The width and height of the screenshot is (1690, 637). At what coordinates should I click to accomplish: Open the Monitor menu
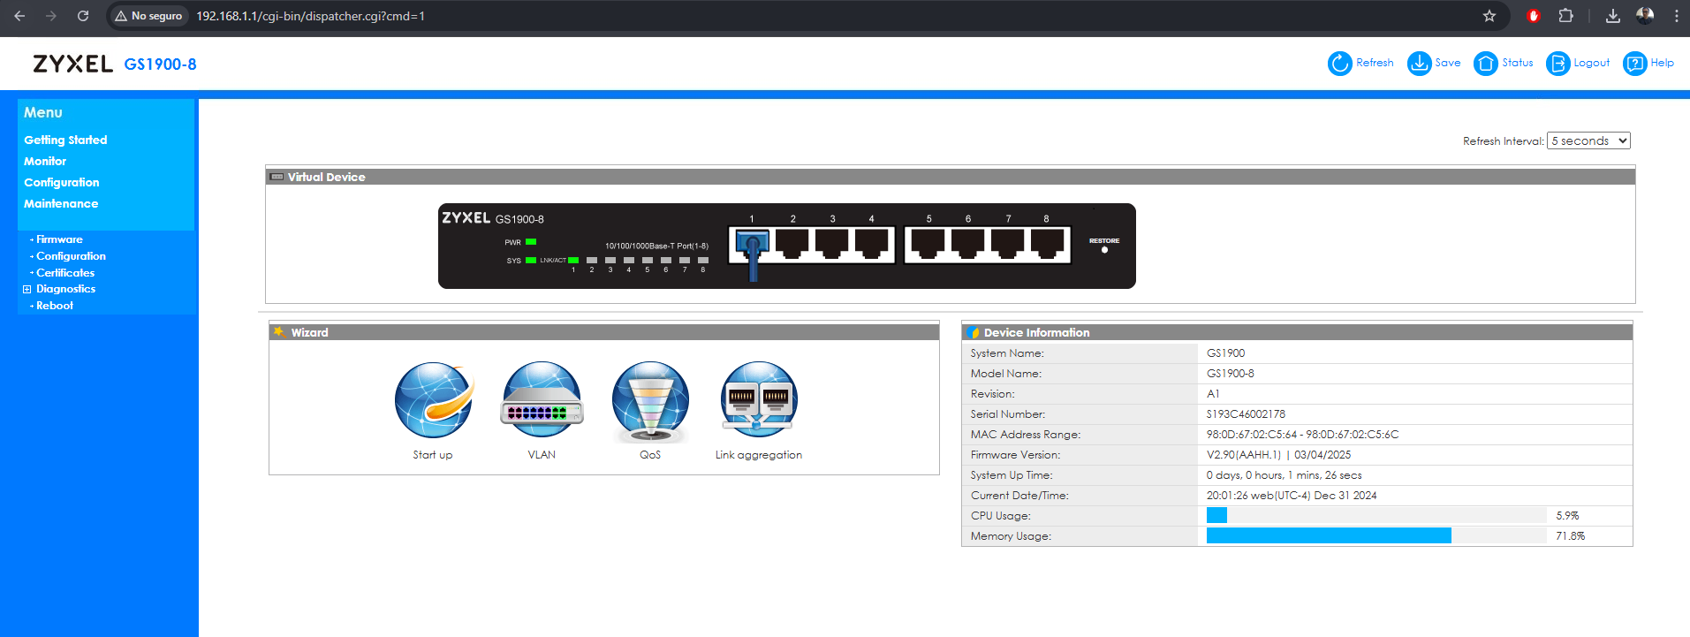(x=45, y=162)
